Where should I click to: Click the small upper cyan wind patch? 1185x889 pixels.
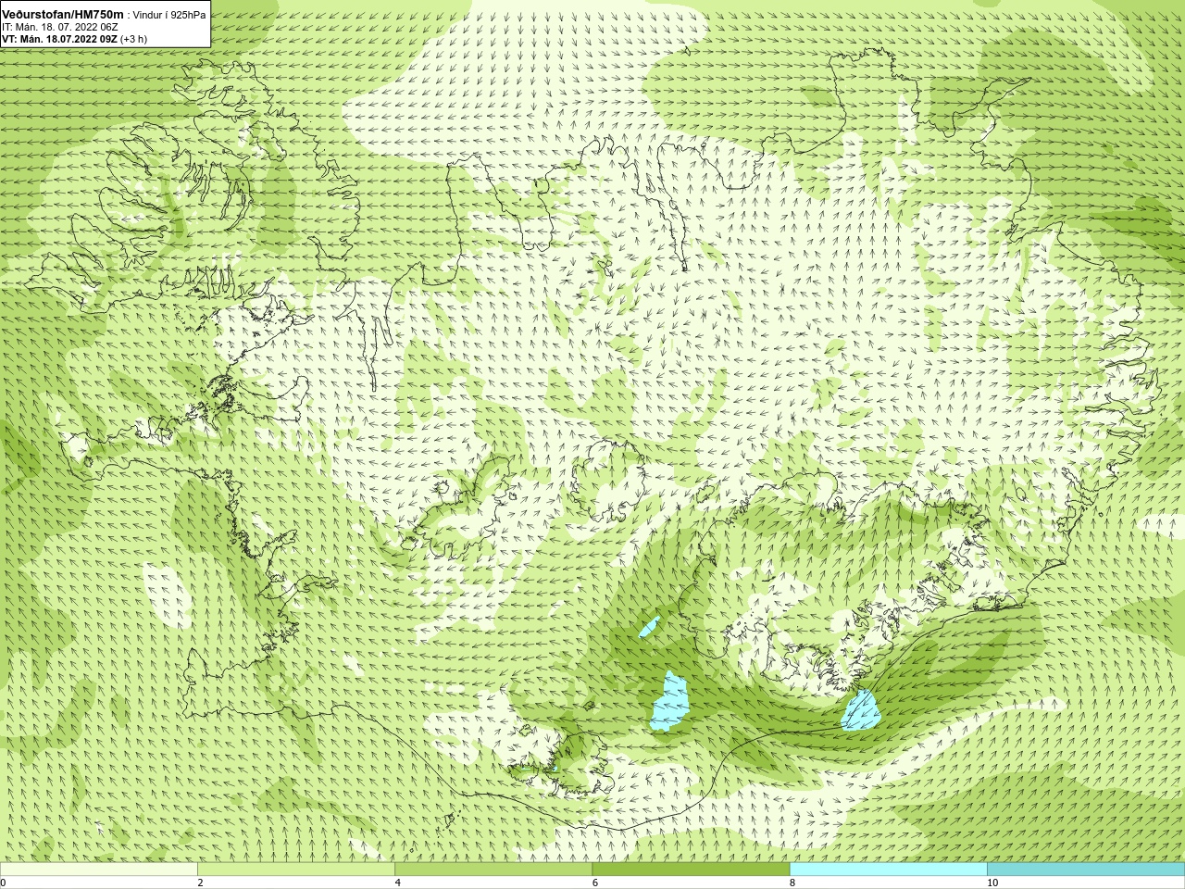649,627
